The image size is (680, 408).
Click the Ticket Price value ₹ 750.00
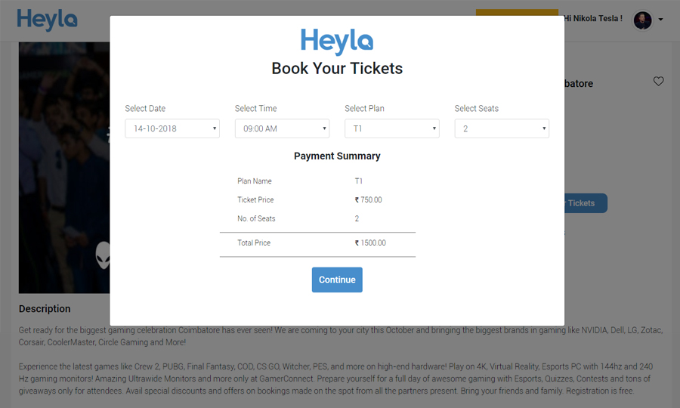pos(368,200)
